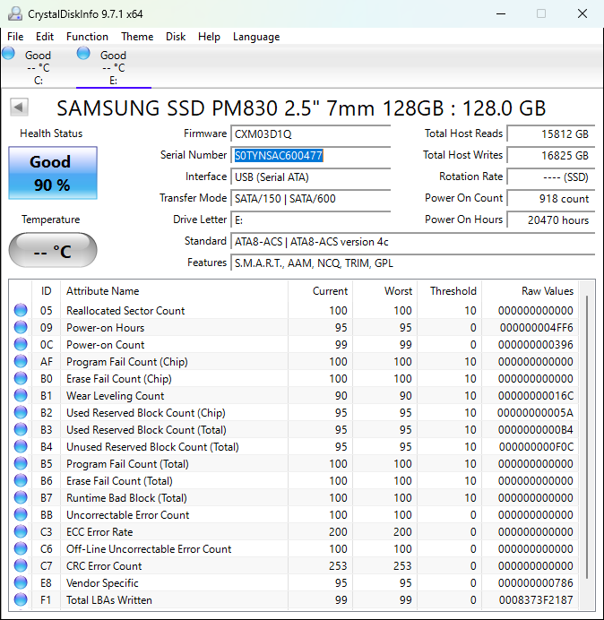Click status orb for Off-Line Uncorrectable Error Count
604x620 pixels.
[21, 548]
